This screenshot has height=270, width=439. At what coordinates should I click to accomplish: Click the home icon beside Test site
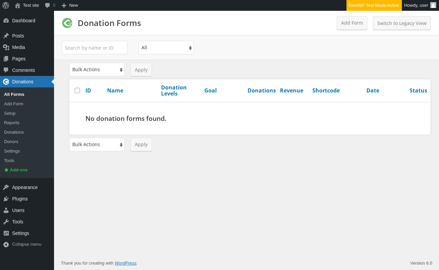coord(18,5)
